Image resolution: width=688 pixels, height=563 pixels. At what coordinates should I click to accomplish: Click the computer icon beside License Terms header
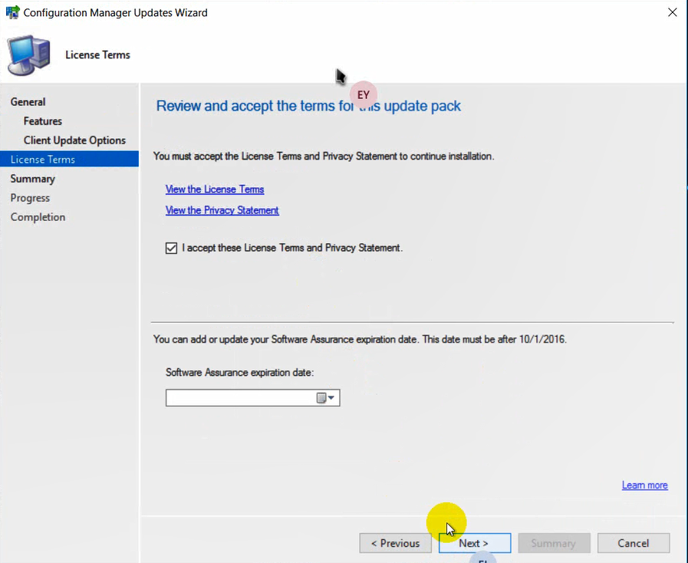[28, 55]
